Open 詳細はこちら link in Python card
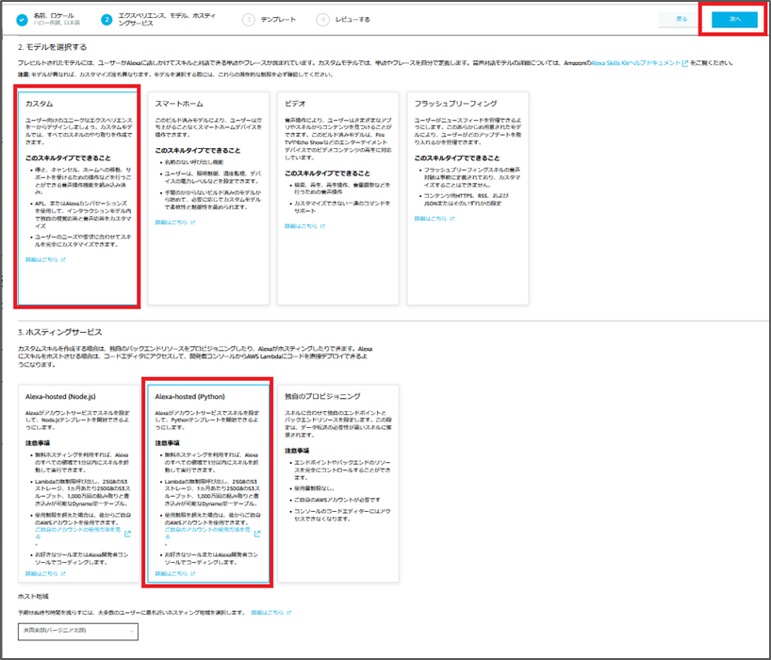The width and height of the screenshot is (771, 660). click(x=172, y=573)
